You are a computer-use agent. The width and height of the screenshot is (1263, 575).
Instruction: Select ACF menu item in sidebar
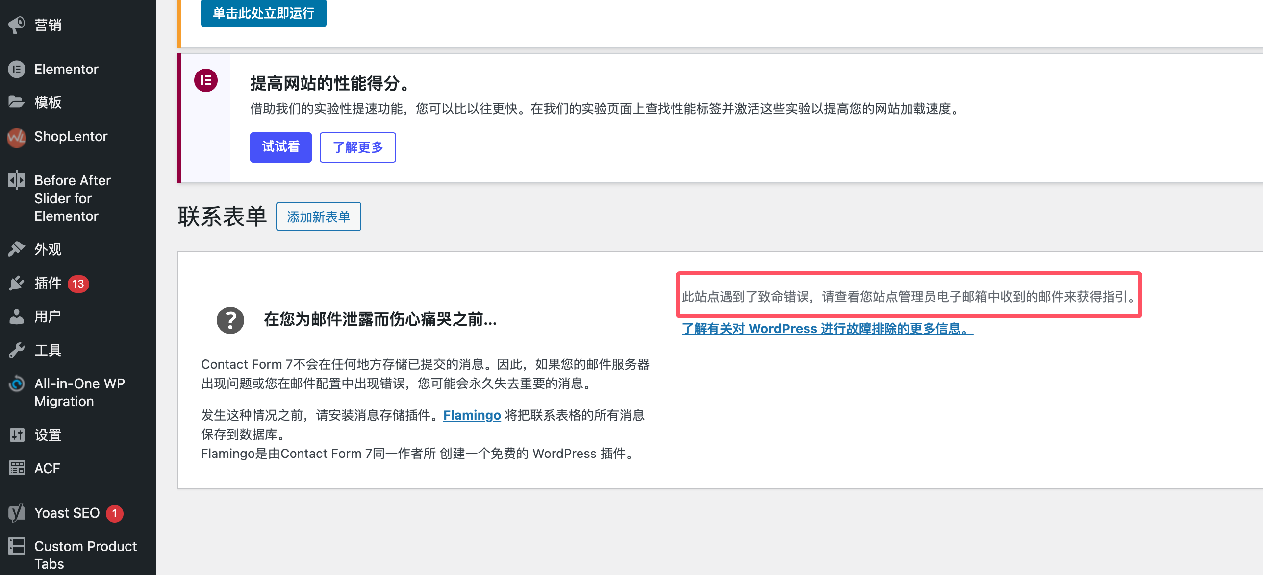pyautogui.click(x=46, y=467)
